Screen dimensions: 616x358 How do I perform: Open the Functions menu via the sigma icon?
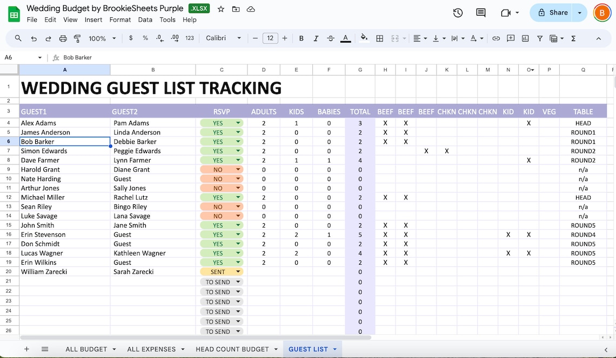573,38
